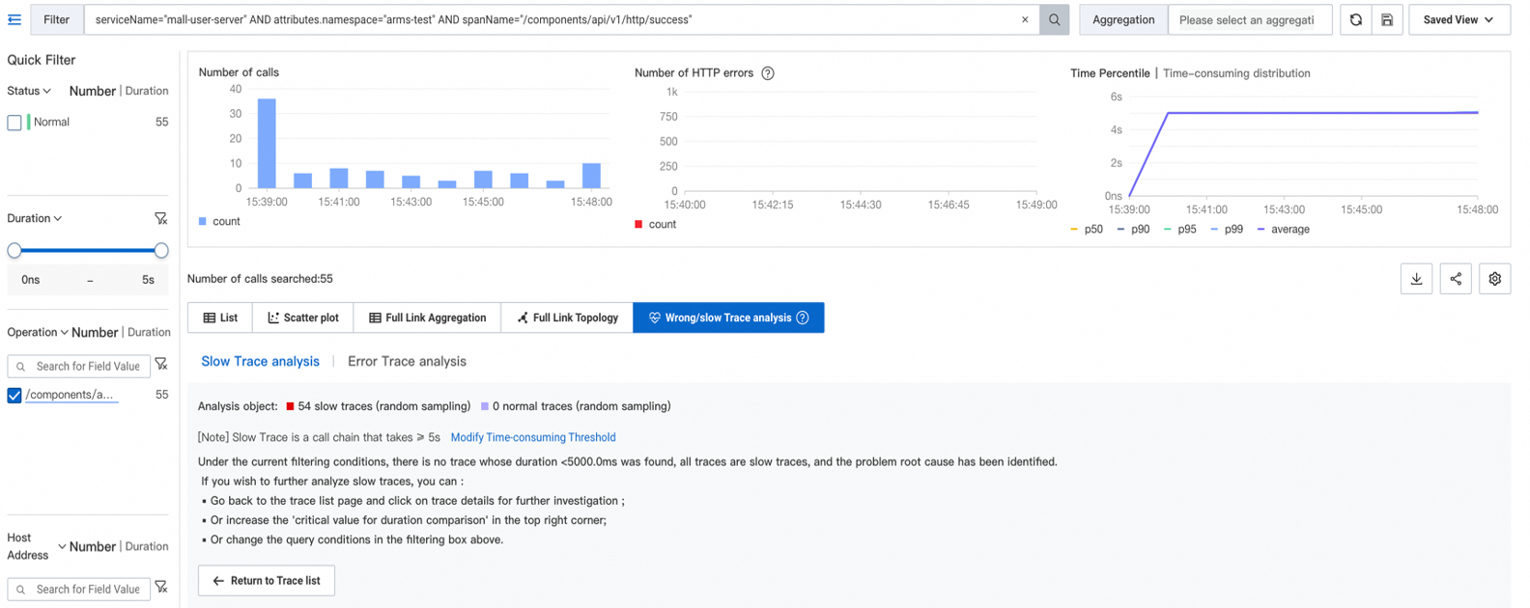
Task: Collapse sidebar with the hamburger menu icon
Action: coord(14,19)
